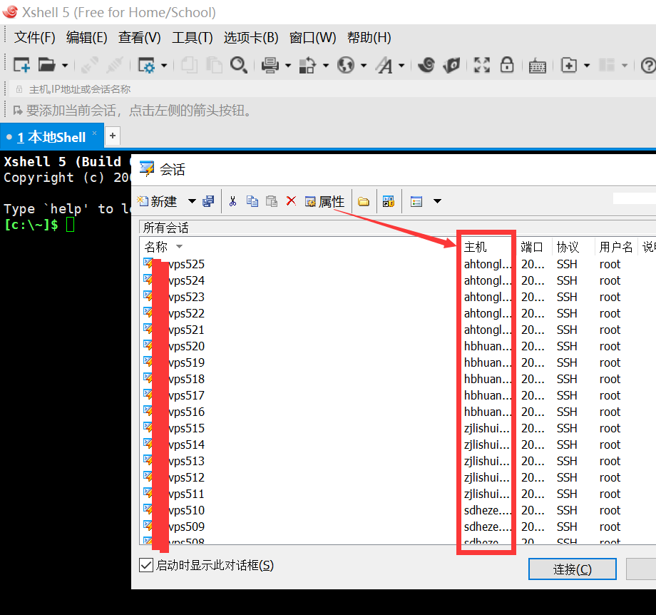Image resolution: width=656 pixels, height=615 pixels.
Task: Click New Folder icon in Sessions dialog
Action: (364, 202)
